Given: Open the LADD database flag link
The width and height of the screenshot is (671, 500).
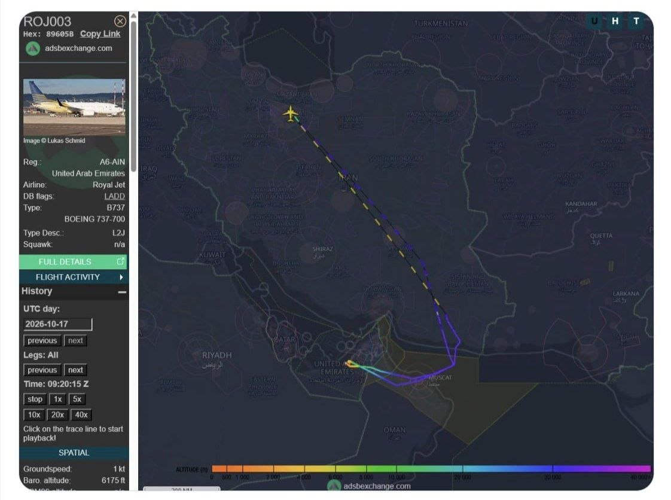Looking at the screenshot, I should coord(115,196).
